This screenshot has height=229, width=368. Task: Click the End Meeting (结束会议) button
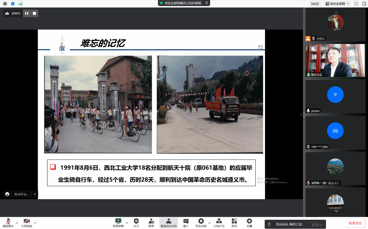(x=355, y=223)
